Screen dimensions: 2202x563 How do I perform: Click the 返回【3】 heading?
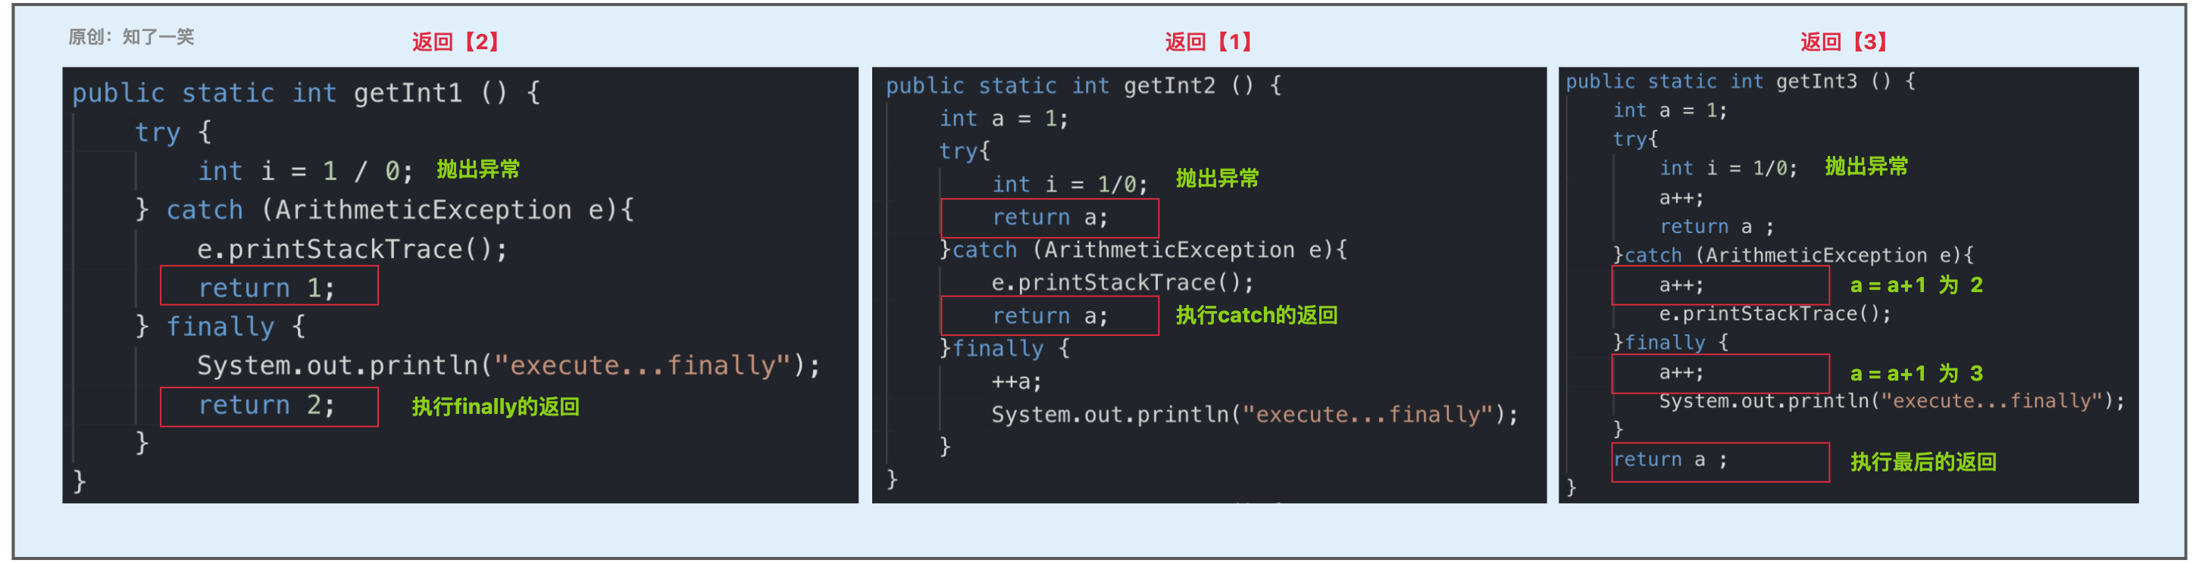[x=1843, y=42]
